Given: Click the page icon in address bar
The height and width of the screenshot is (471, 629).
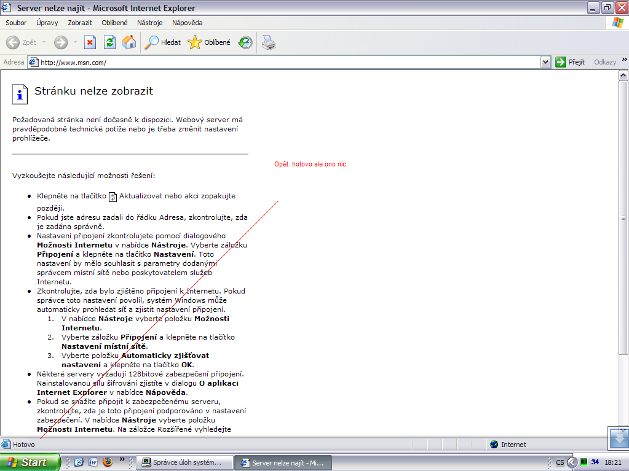Looking at the screenshot, I should tap(34, 62).
